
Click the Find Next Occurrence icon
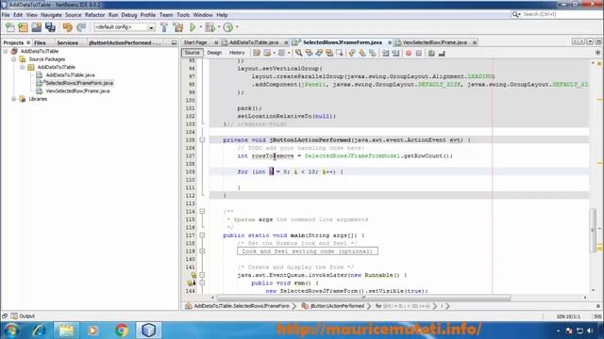(x=319, y=53)
